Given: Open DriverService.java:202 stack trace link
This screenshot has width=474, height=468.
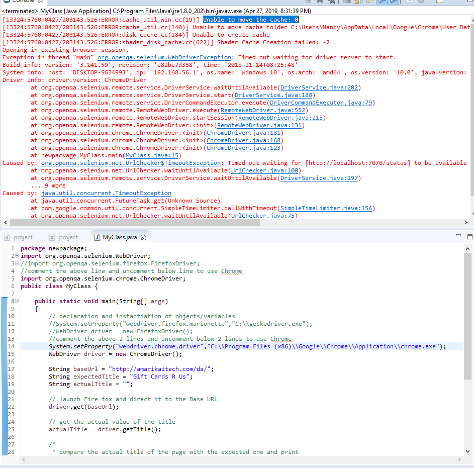Looking at the screenshot, I should [319, 87].
